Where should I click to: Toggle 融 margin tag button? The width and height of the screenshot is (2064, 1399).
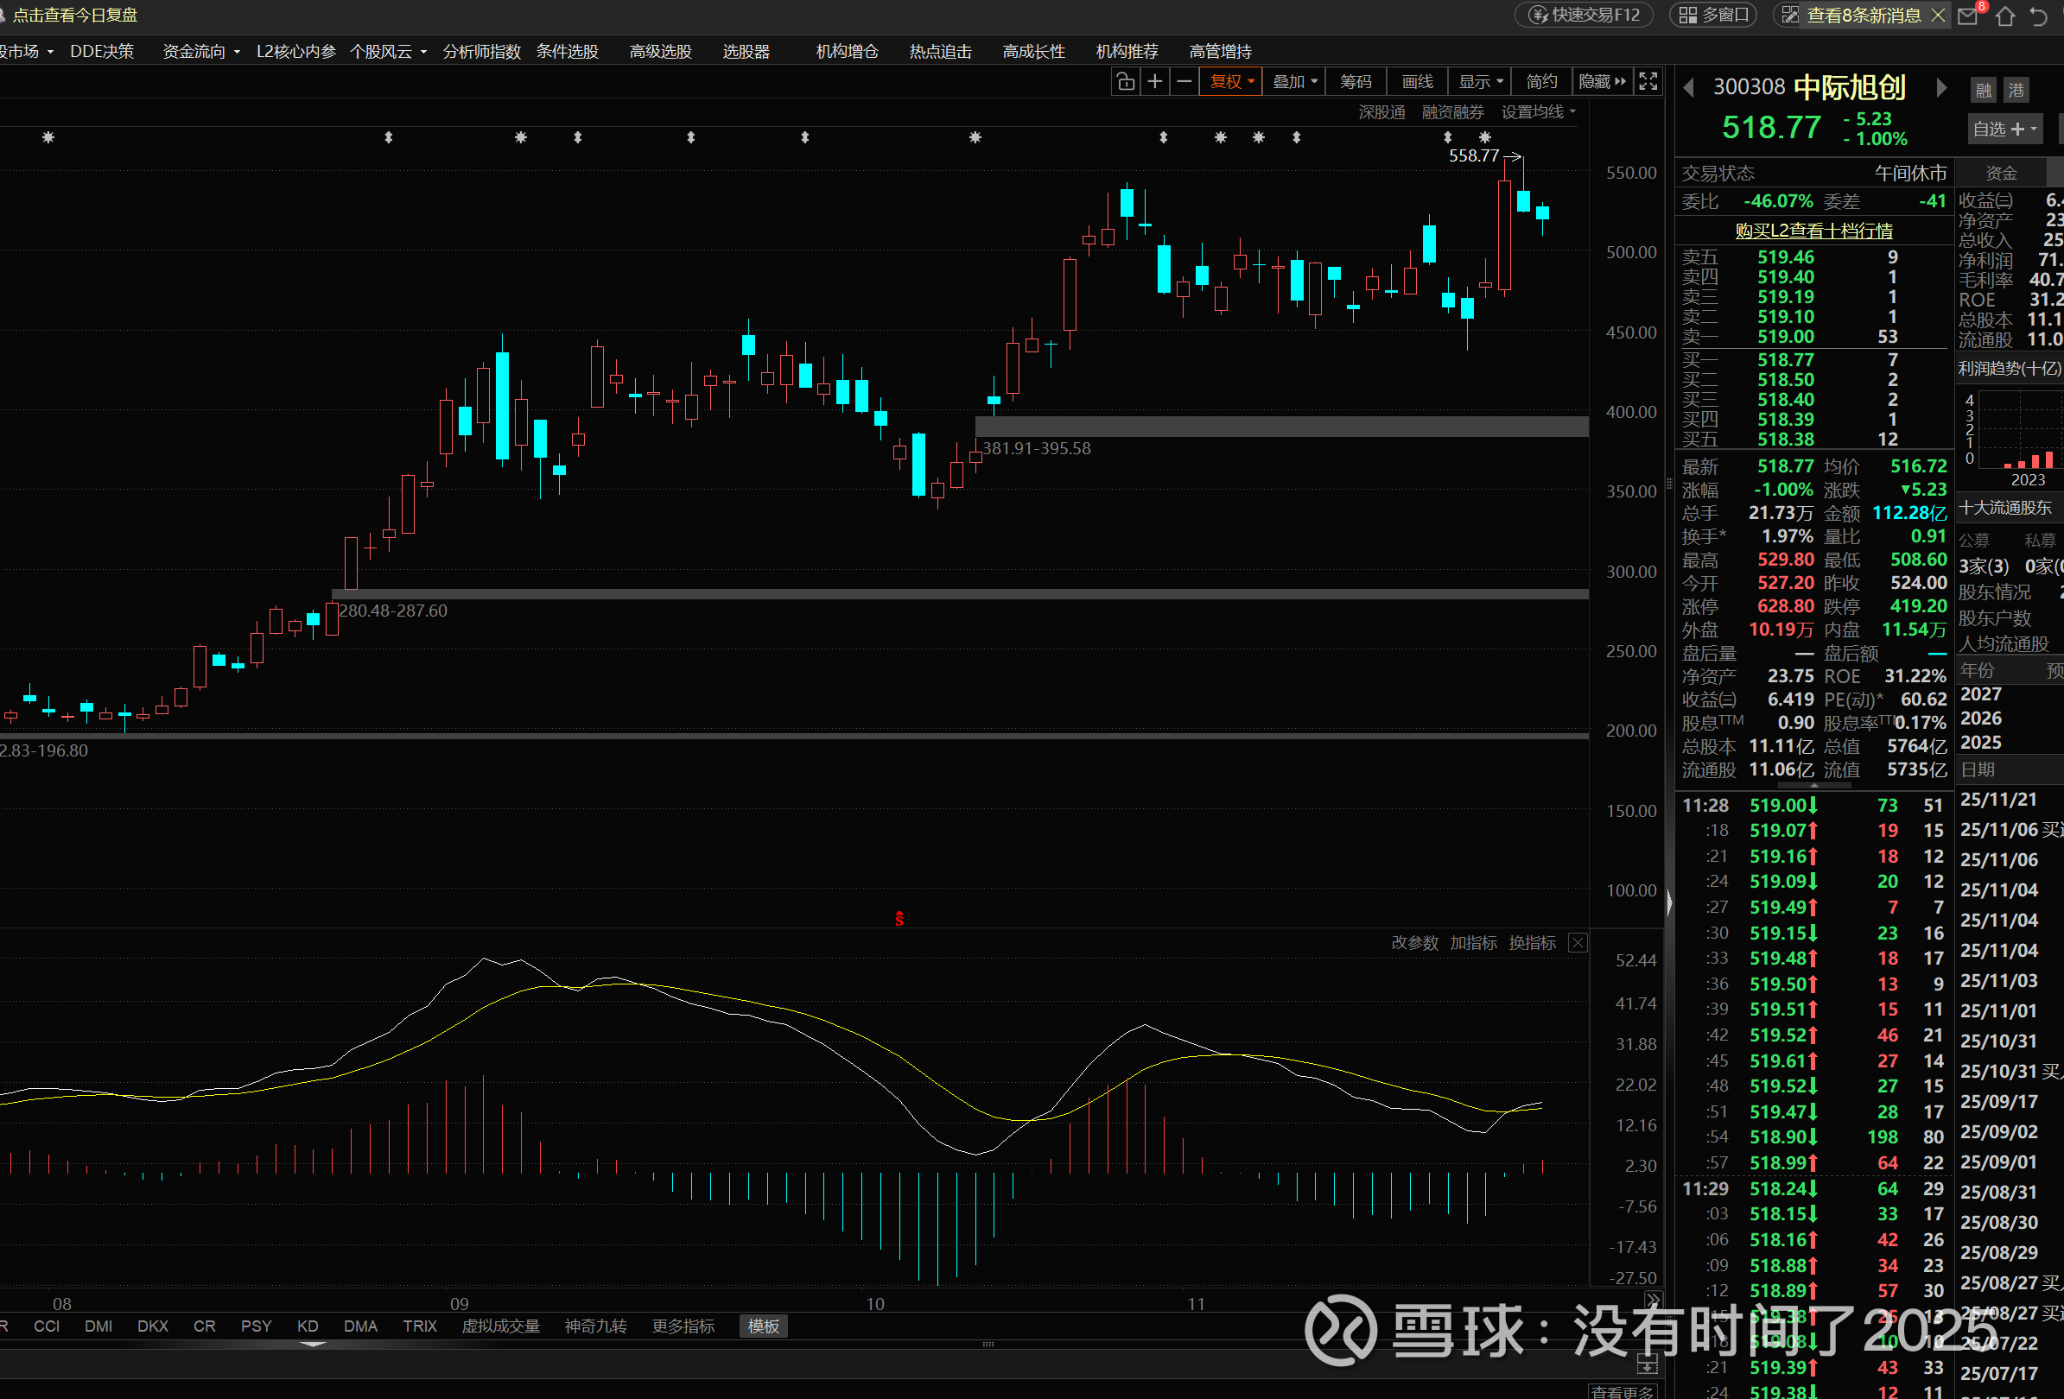[1984, 90]
